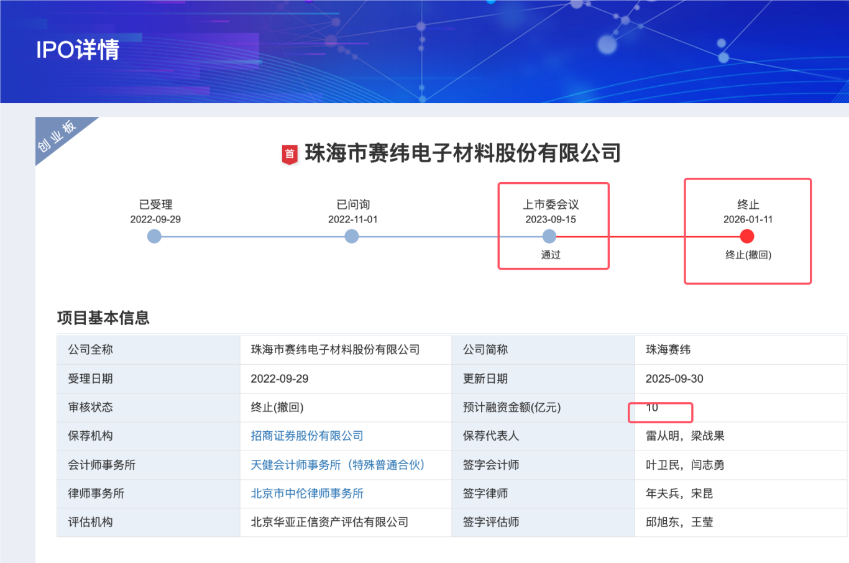The image size is (849, 563).
Task: Click the 受理日期 row label
Action: 91,378
